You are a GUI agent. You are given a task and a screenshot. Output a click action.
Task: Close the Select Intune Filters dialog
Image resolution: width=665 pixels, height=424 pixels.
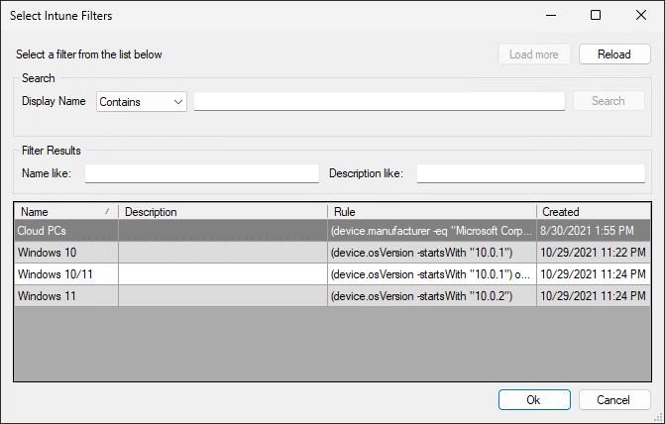click(641, 15)
